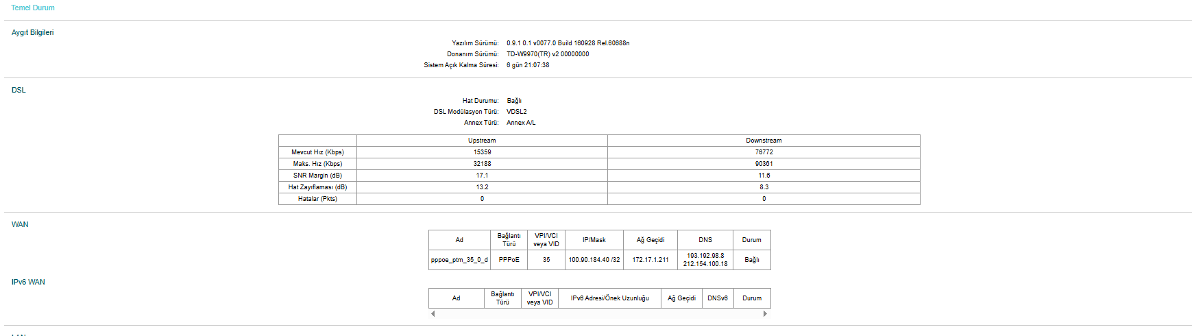Screen dimensions: 1192x336
Task: Click 'Bağlı' status in WAN table row
Action: (752, 260)
